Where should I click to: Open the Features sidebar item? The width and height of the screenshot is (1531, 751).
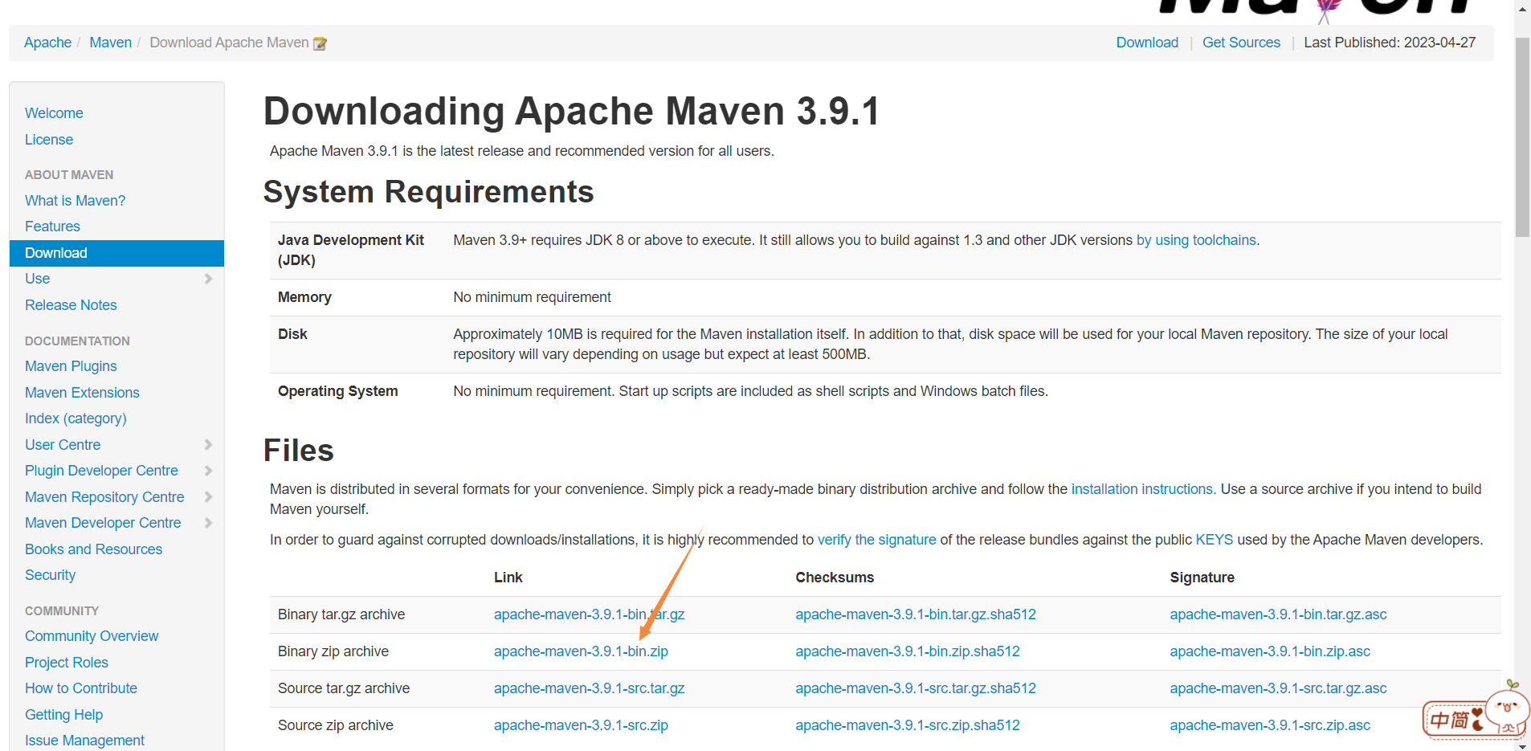pyautogui.click(x=52, y=227)
